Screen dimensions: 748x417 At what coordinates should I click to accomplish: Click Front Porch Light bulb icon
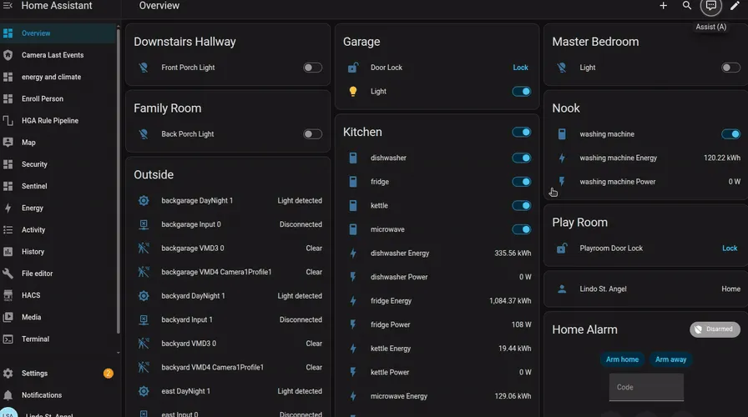tap(143, 68)
